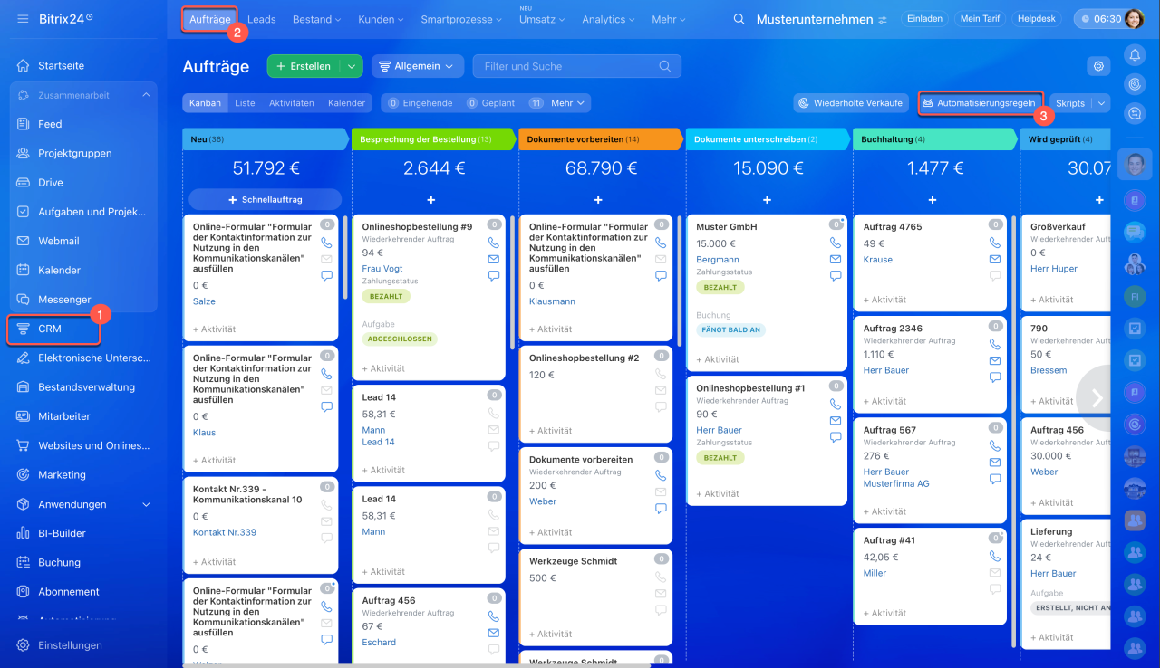Click the Bergmann contact link
Image resolution: width=1160 pixels, height=668 pixels.
pos(718,260)
